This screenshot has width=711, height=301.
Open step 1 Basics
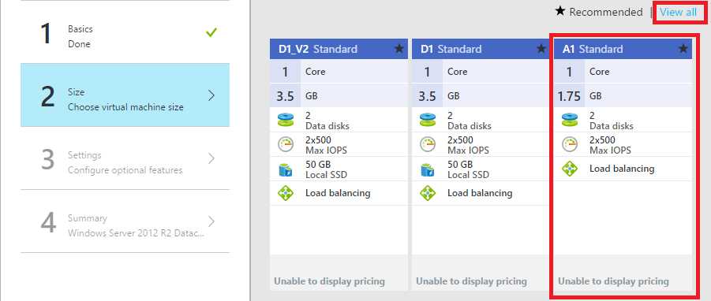(x=125, y=32)
